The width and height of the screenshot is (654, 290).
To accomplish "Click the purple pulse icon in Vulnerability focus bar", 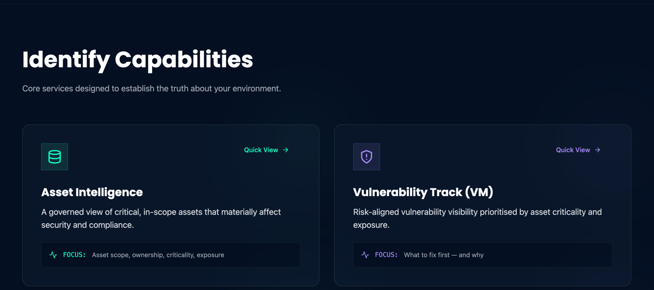I will (365, 255).
